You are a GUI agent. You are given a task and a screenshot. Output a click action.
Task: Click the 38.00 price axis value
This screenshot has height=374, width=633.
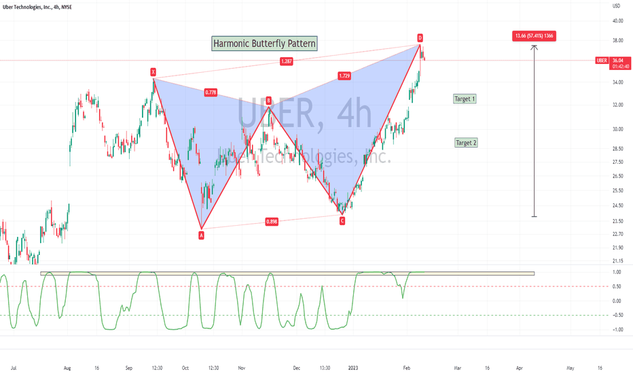coord(617,40)
